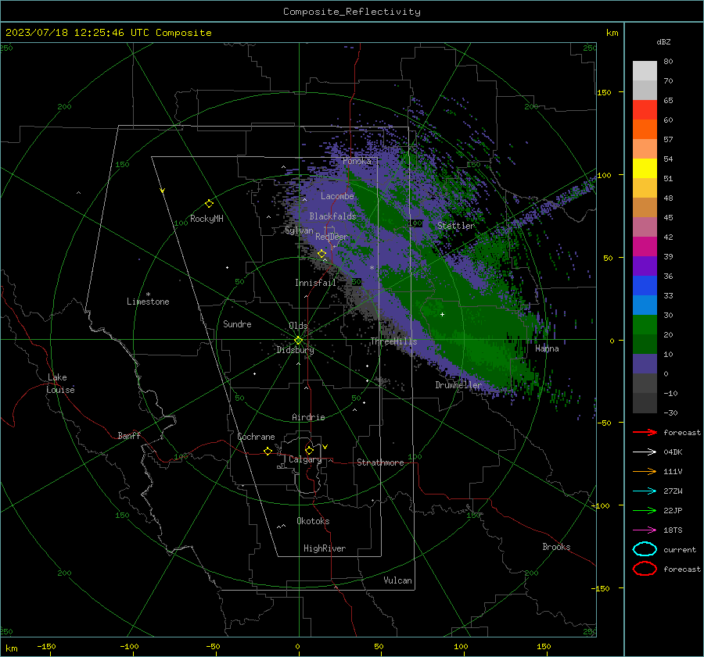704x657 pixels.
Task: Select the Hanna label
Action: 547,348
